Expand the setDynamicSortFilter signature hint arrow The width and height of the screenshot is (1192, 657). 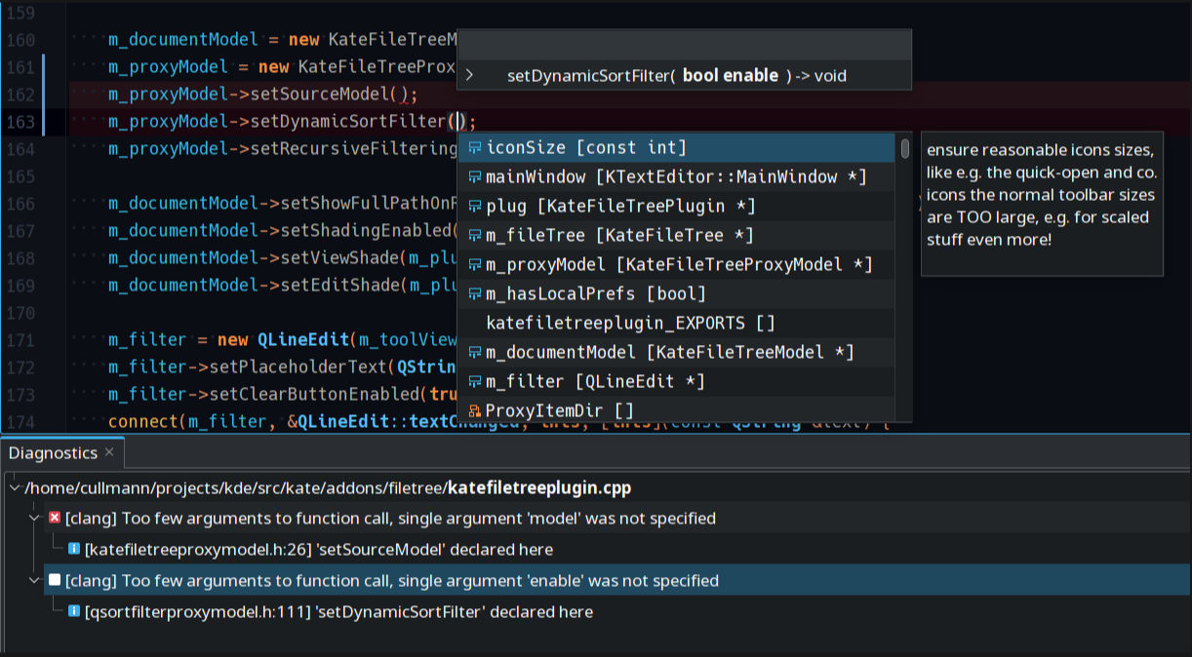(x=469, y=75)
